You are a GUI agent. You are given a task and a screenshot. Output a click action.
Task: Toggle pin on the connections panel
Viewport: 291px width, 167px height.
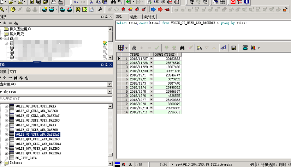coord(106,17)
